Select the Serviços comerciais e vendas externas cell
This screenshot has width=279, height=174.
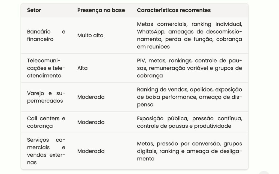tap(46, 151)
